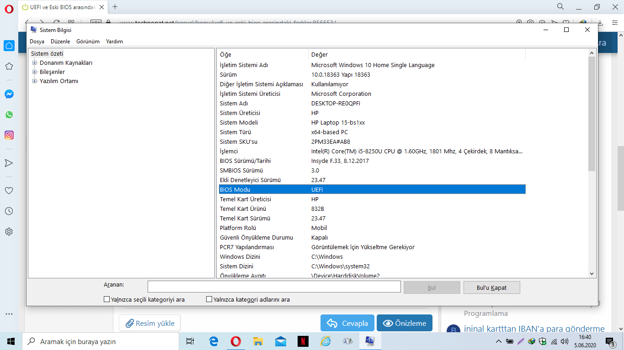This screenshot has width=624, height=350.
Task: Select the İşletim Sistemi Adı row
Action: 372,65
